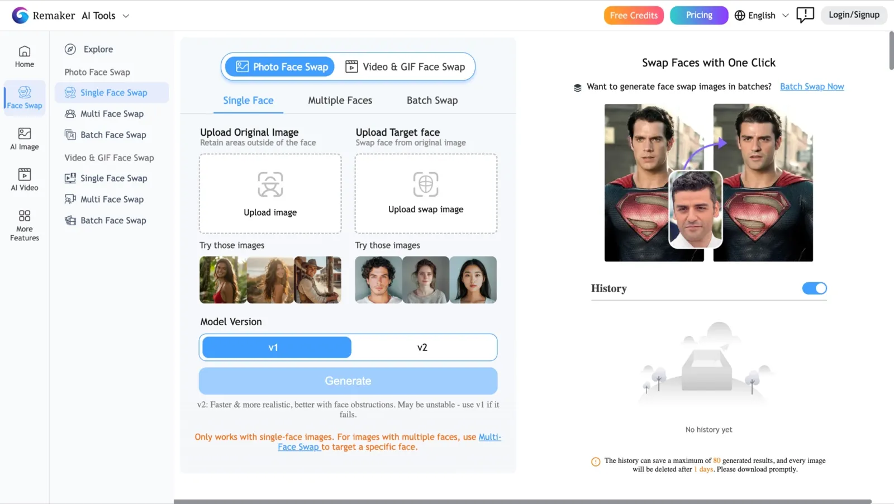
Task: Switch to Photo Face Swap mode
Action: pos(280,66)
